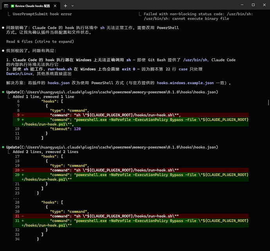Click 'Darwin/Linux' highlighted text
270x251 pixels.
(x=19, y=74)
